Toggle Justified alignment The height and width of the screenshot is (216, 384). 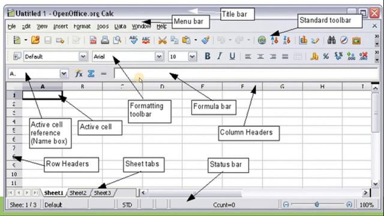coord(285,56)
